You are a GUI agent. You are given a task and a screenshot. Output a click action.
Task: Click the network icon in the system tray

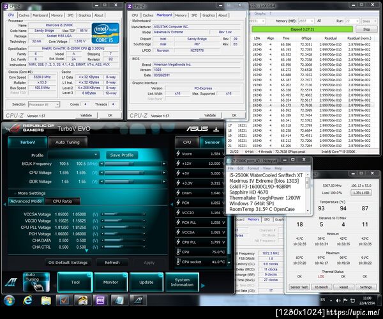[x=352, y=300]
